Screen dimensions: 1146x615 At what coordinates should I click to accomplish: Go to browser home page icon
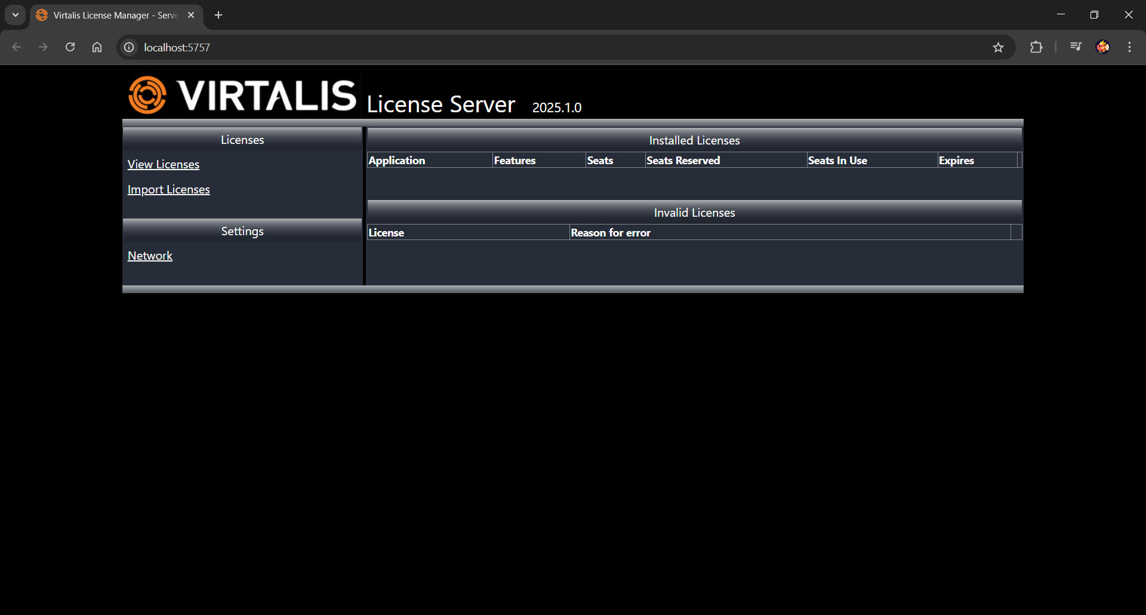click(97, 47)
